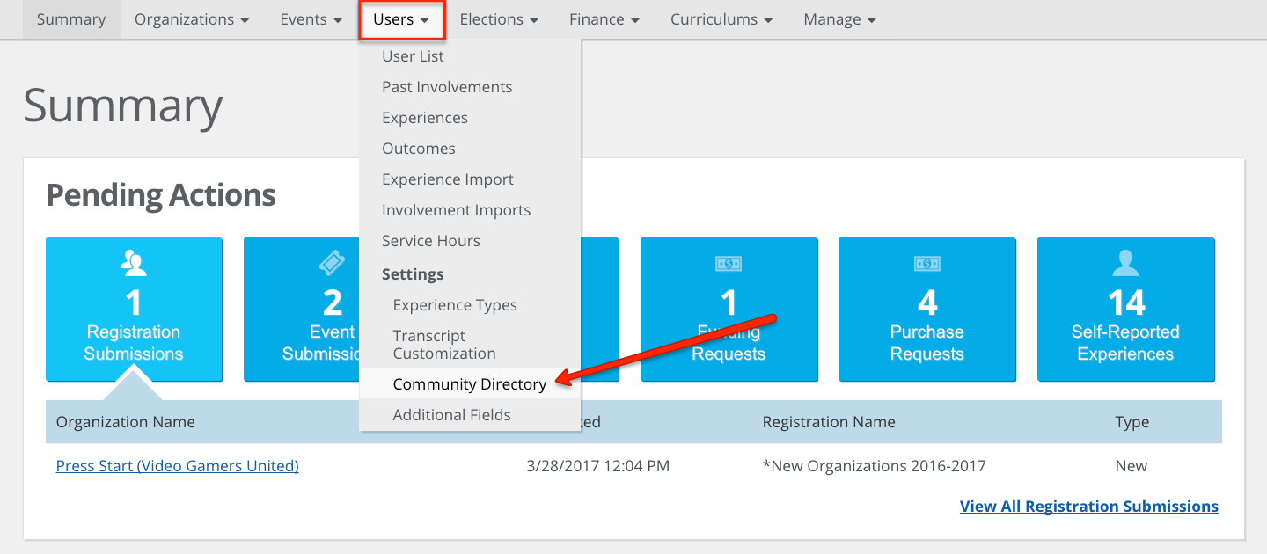
Task: Click the user icon on Self-Reported tile
Action: 1126,263
